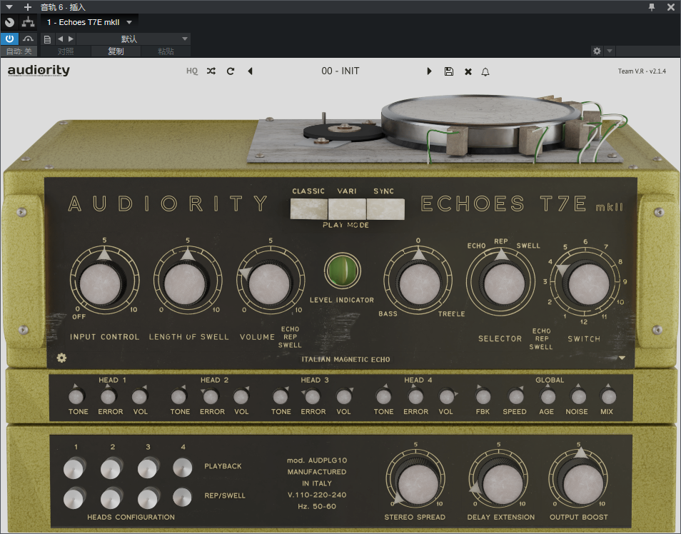The width and height of the screenshot is (681, 534).
Task: Click the green LEVEL INDICATOR lamp
Action: point(343,271)
